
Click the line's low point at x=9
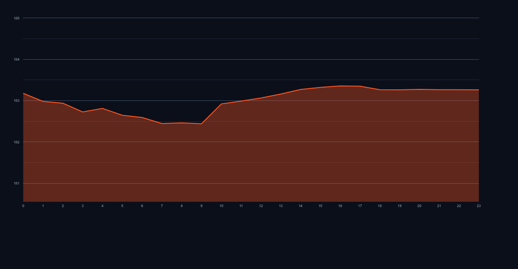coord(201,124)
